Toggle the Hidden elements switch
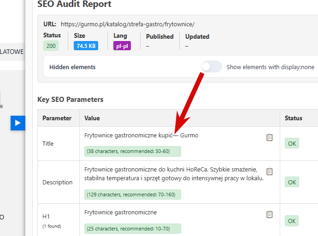318x236 pixels. tap(212, 67)
